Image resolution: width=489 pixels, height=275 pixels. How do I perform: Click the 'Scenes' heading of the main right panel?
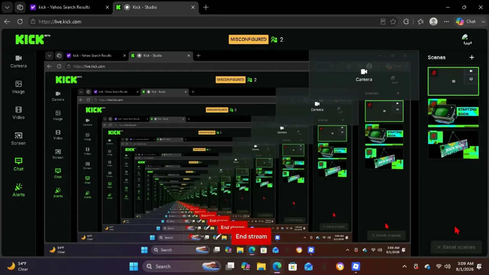pyautogui.click(x=437, y=57)
